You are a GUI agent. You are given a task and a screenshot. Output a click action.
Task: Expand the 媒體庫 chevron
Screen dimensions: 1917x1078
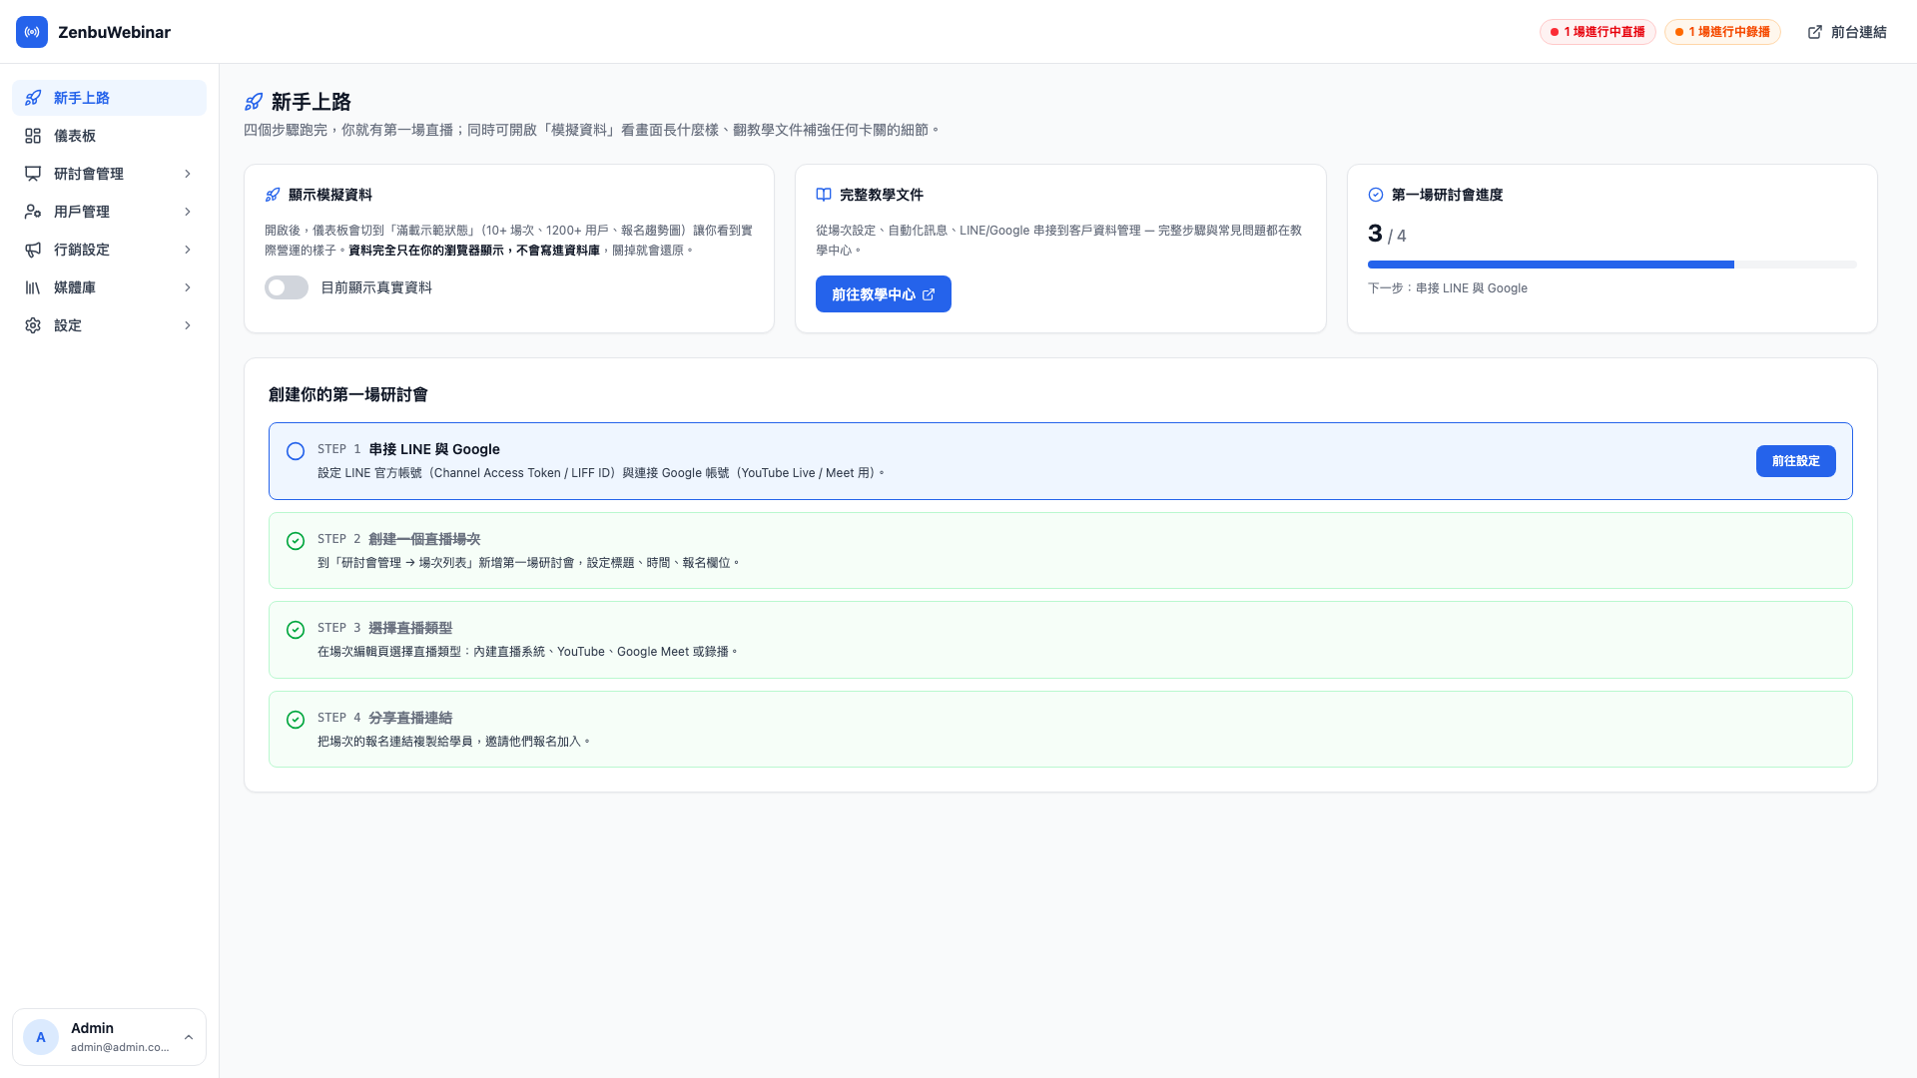point(188,287)
